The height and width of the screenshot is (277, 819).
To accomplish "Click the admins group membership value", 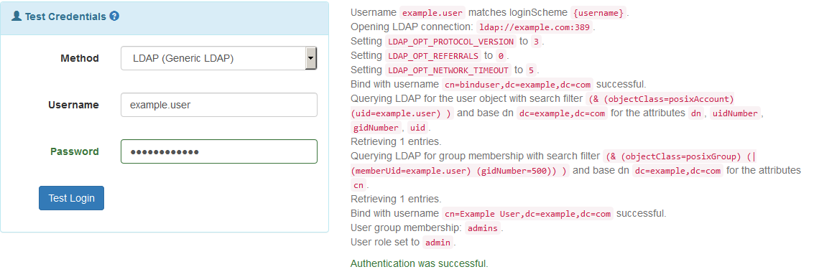I will 483,228.
